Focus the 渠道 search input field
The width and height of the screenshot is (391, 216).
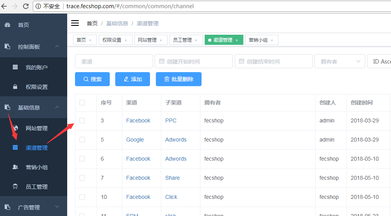click(x=114, y=61)
